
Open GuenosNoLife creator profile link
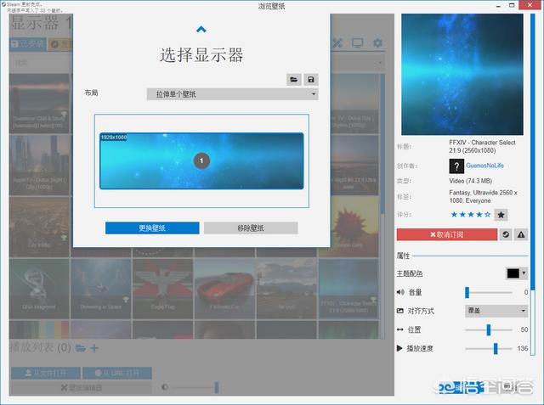click(484, 166)
